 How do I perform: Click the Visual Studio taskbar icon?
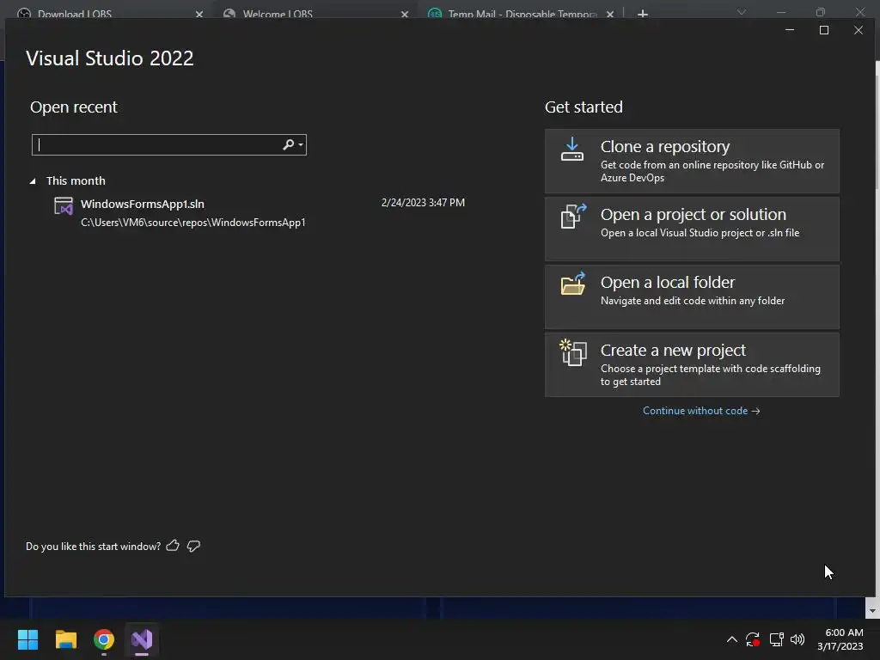point(142,639)
